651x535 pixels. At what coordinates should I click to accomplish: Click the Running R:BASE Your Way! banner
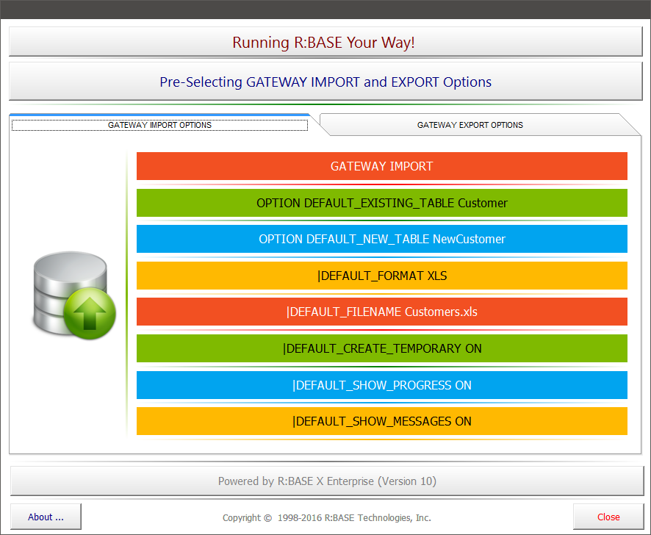click(x=325, y=42)
